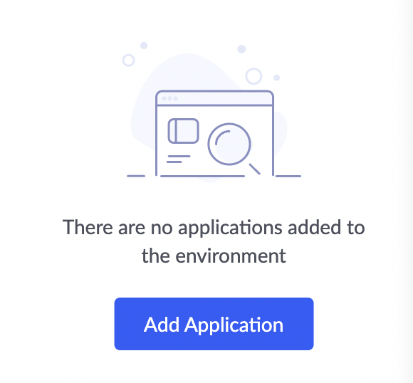The width and height of the screenshot is (413, 383).
Task: Click the three dots in the illustrated window header
Action: click(x=170, y=98)
